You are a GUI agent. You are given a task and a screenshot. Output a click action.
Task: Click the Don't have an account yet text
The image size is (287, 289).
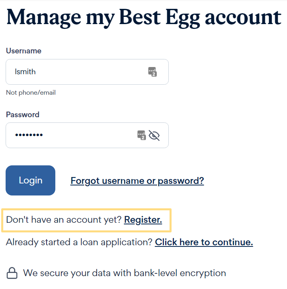(63, 220)
